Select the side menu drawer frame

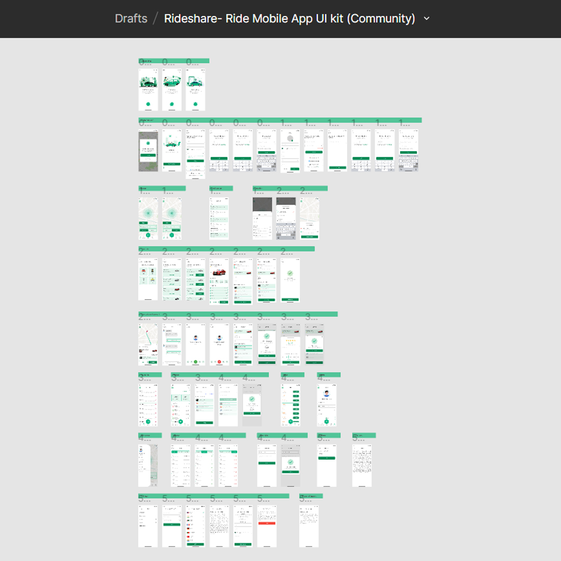tap(148, 465)
